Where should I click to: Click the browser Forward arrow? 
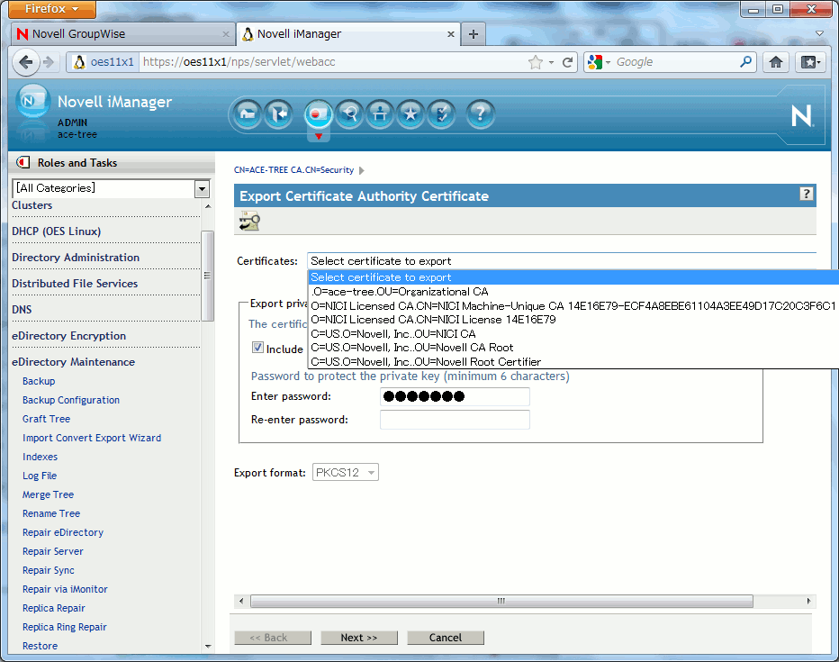point(49,62)
